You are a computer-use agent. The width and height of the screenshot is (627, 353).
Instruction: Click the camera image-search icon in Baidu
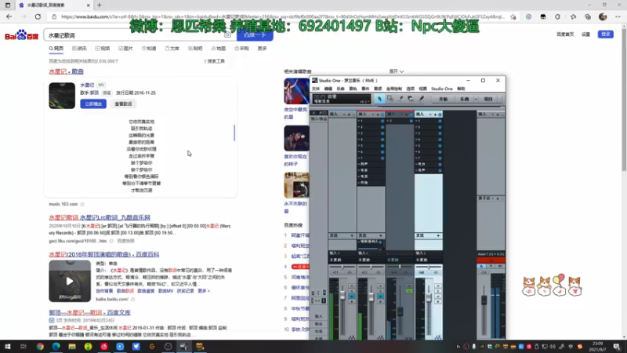click(227, 35)
